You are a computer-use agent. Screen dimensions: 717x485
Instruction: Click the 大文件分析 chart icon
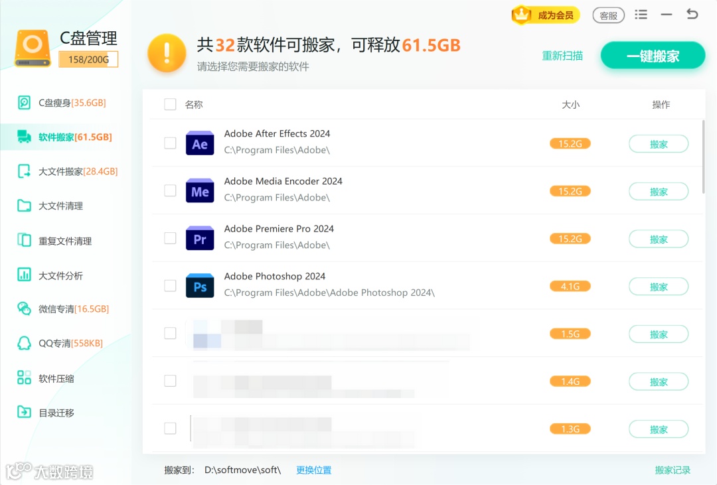click(x=24, y=275)
